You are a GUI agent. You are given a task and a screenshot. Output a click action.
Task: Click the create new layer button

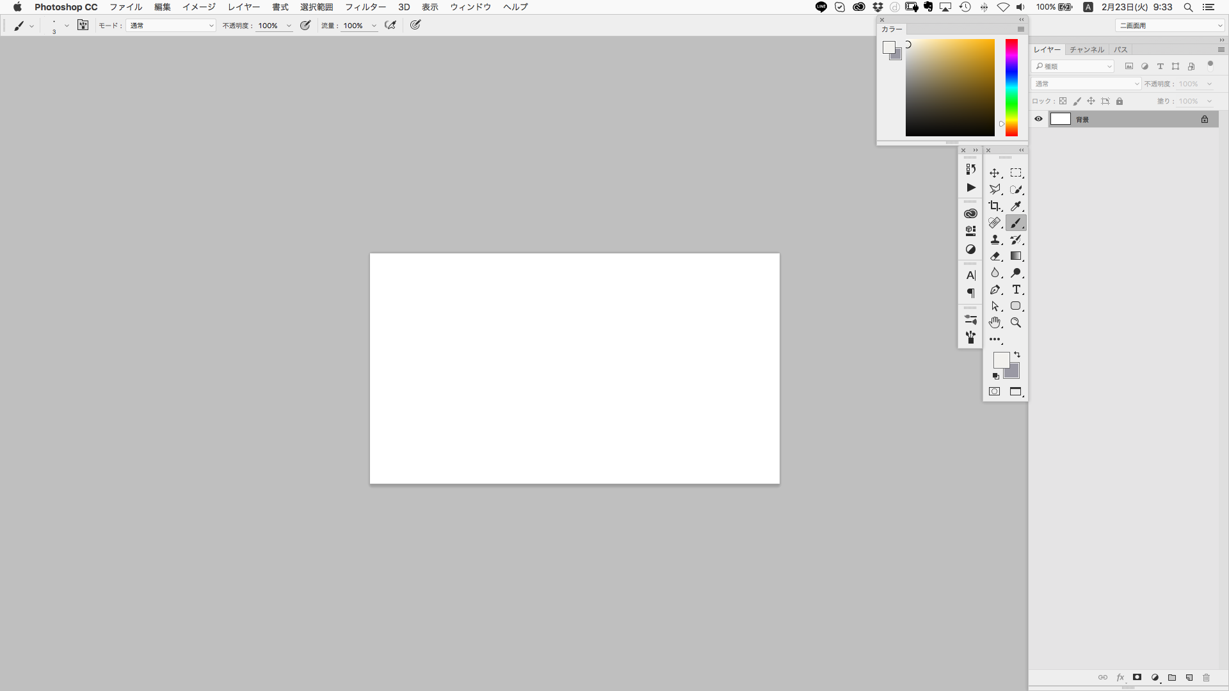[x=1189, y=678]
